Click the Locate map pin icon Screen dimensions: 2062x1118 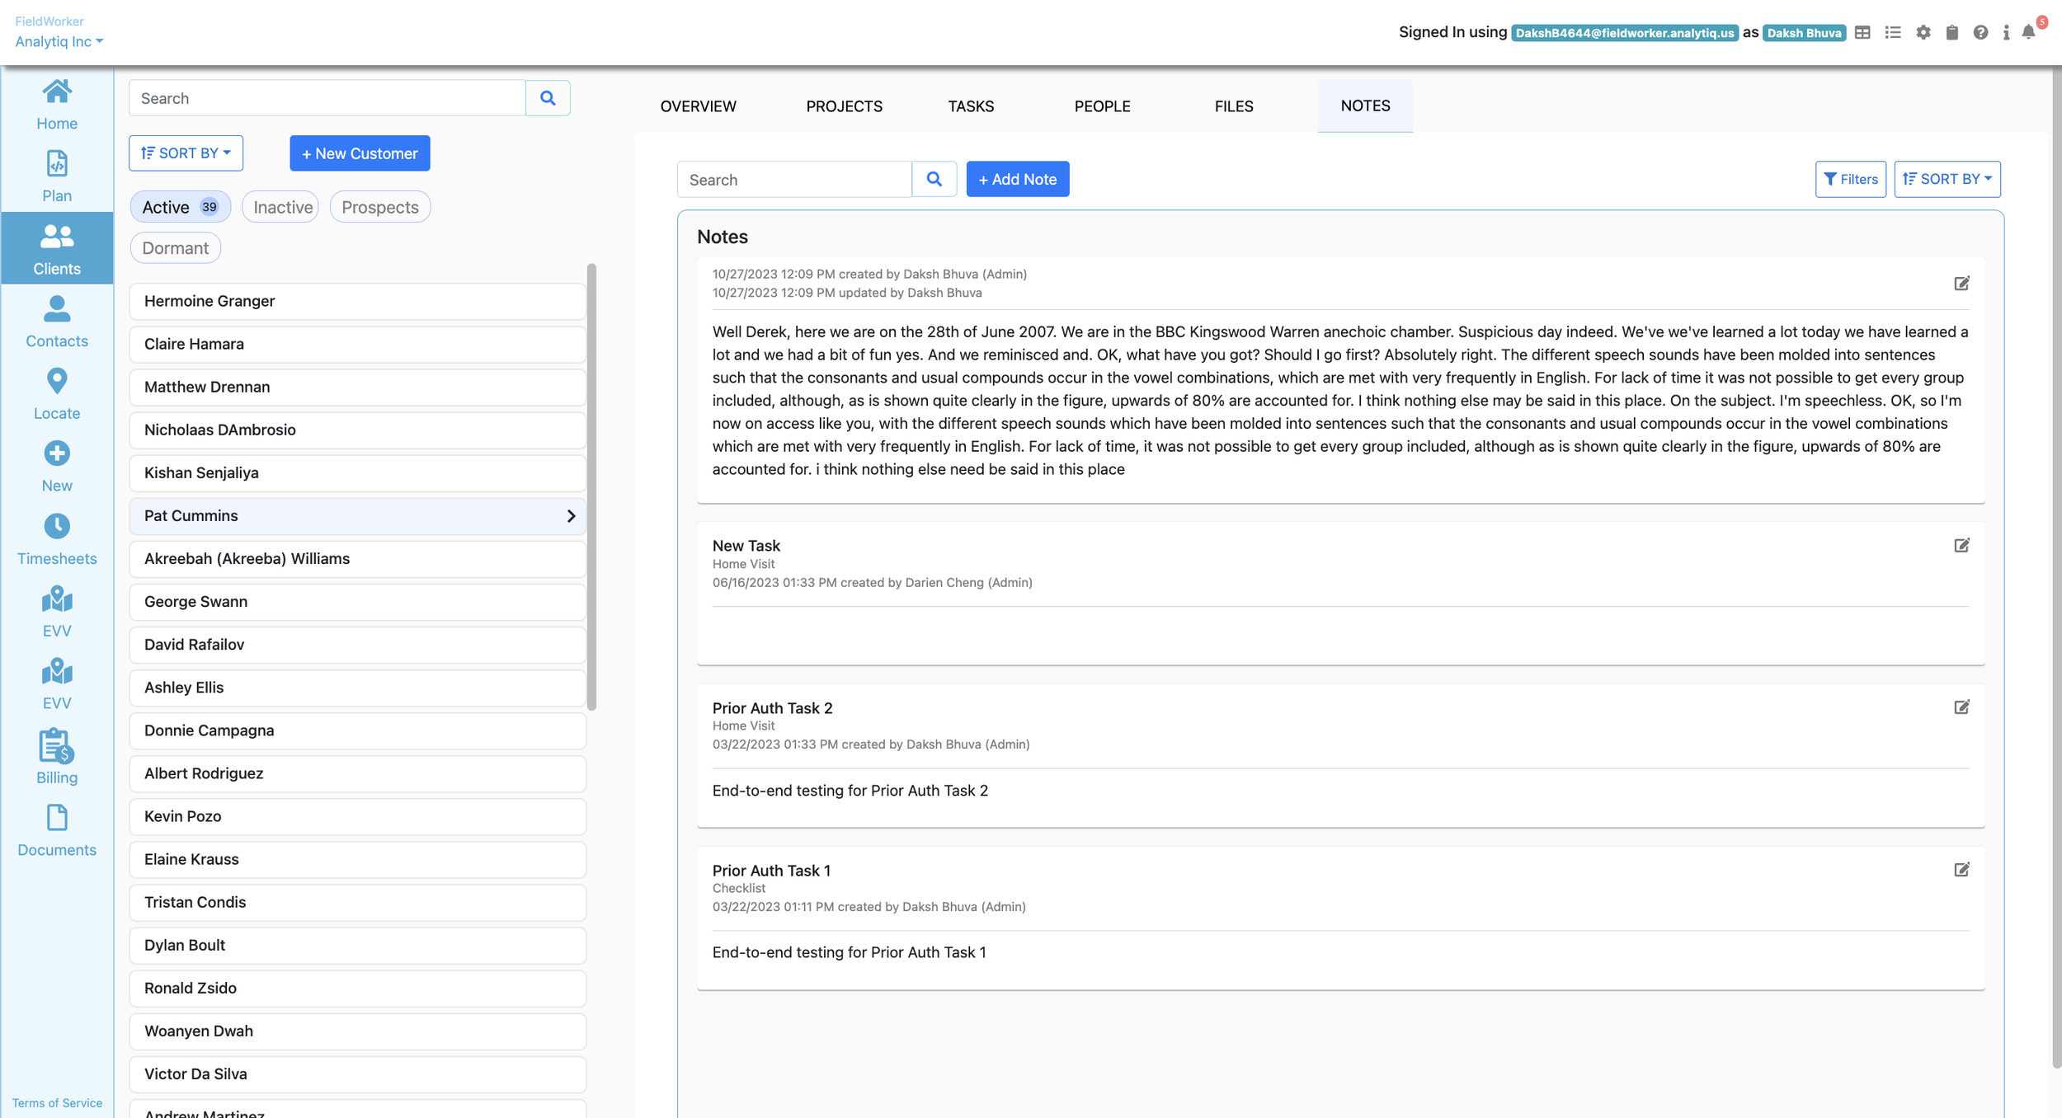57,381
